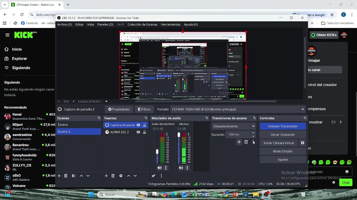Move source up in Fuentes toolbar
Viewport: 357px width, 200px height.
pyautogui.click(x=129, y=176)
